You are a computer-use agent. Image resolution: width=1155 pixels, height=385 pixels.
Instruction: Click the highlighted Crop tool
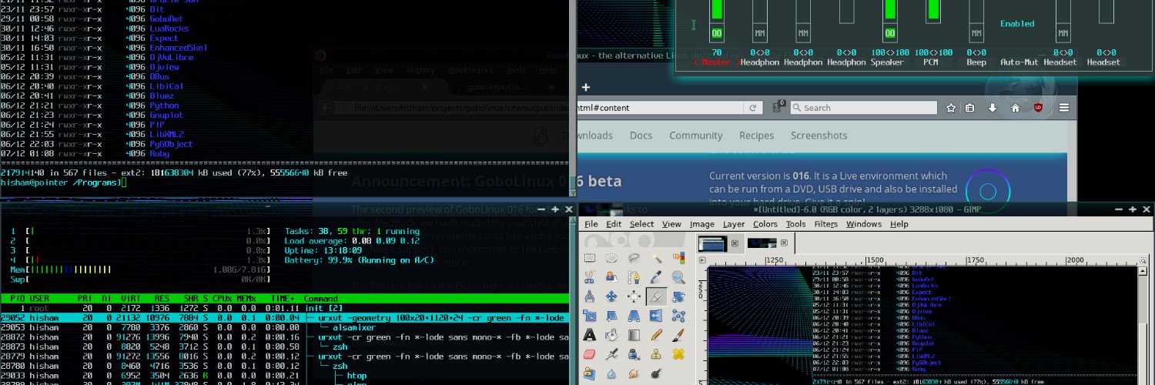(x=656, y=296)
